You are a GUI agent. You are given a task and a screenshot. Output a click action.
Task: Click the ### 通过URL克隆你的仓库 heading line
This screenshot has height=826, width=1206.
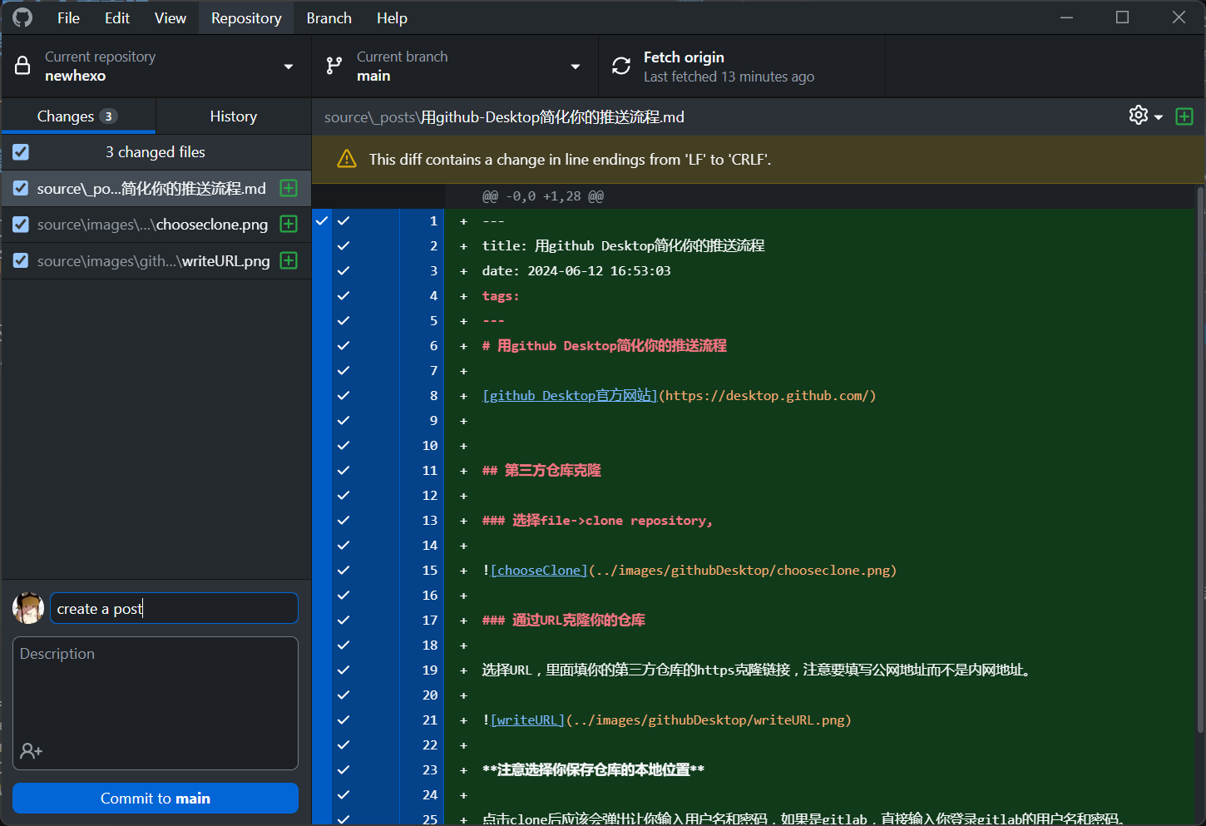pyautogui.click(x=564, y=620)
